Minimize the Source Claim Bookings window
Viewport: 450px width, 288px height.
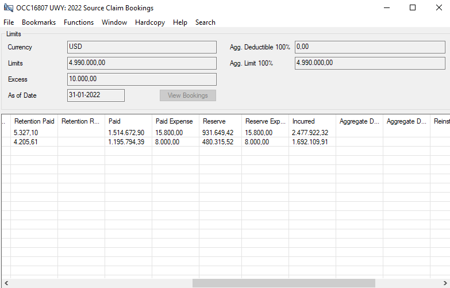pos(387,7)
